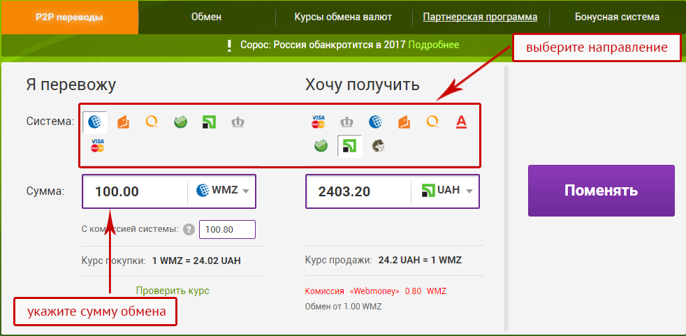The width and height of the screenshot is (686, 336).
Task: Open the Партнерская программа tab
Action: [480, 17]
